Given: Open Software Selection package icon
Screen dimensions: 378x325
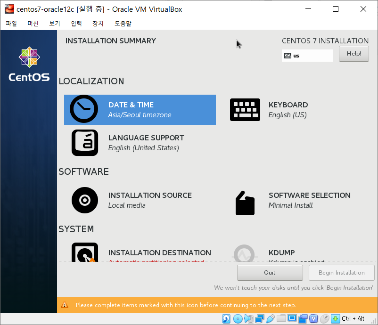Looking at the screenshot, I should click(245, 203).
